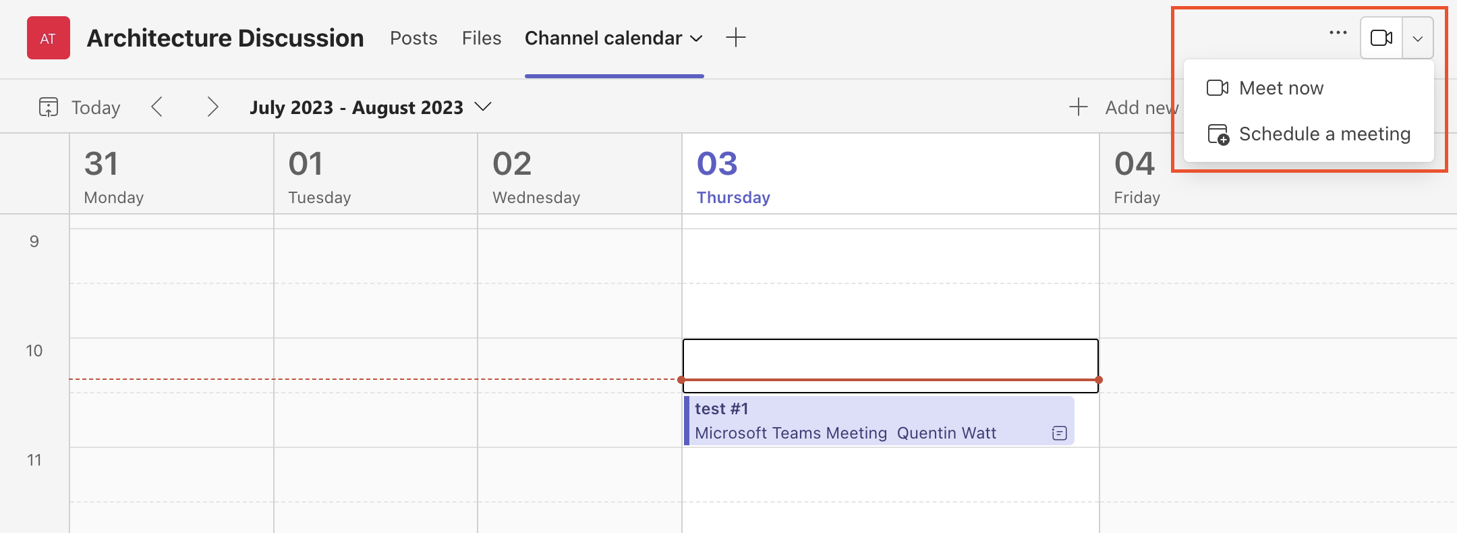Click the video camera Meet button
The image size is (1457, 533).
tap(1381, 38)
